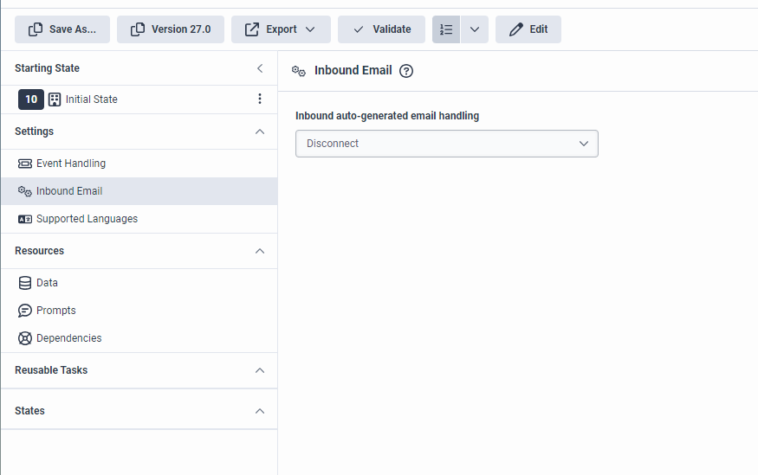Viewport: 758px width, 475px height.
Task: Open the view mode dropdown arrow
Action: pyautogui.click(x=475, y=29)
